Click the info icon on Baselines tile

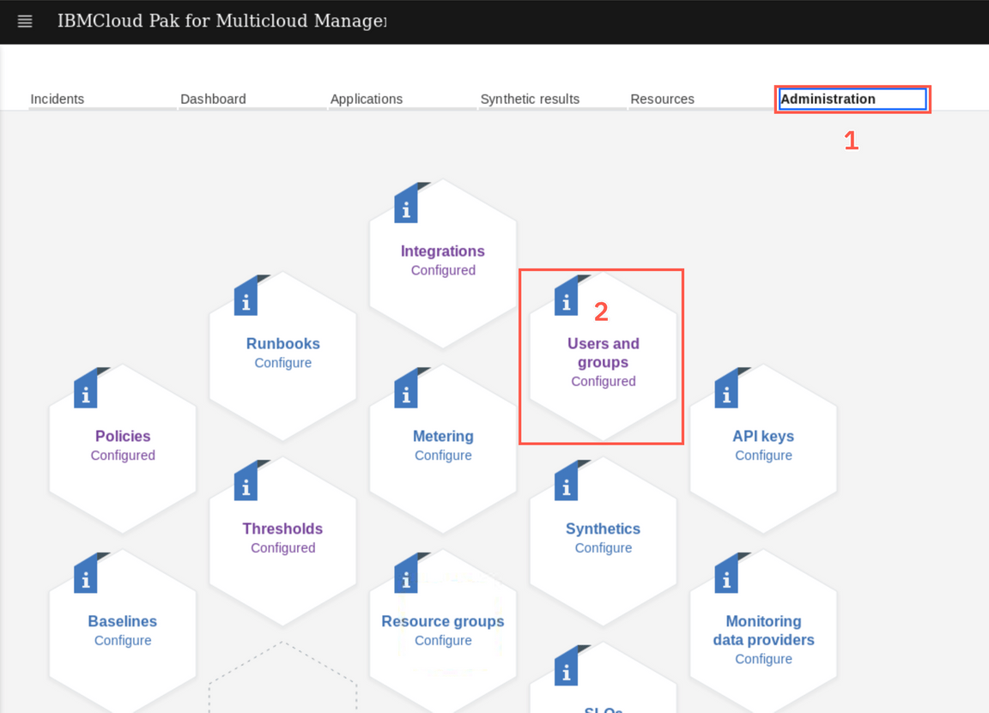85,577
